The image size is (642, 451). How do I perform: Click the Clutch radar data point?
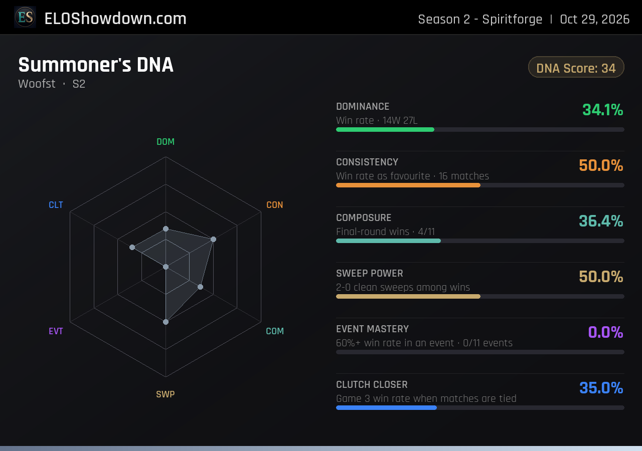[132, 248]
